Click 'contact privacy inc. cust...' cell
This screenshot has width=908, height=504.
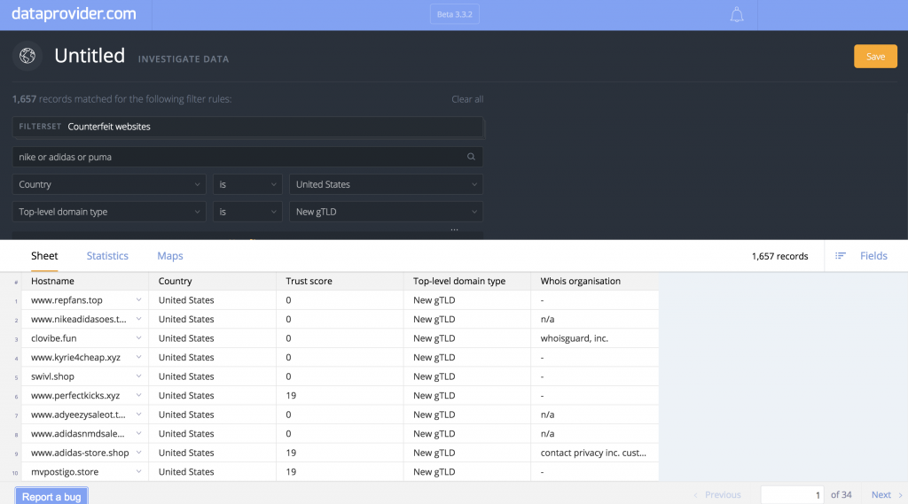[x=593, y=454]
